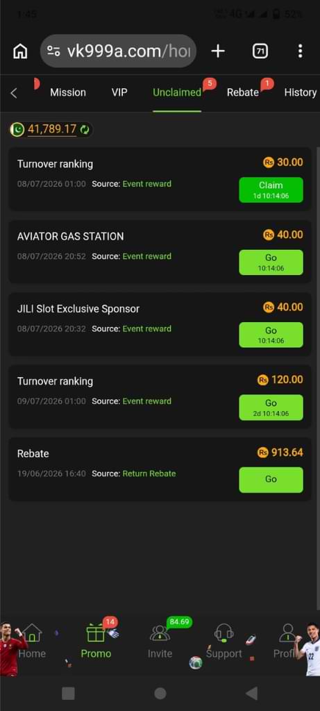This screenshot has height=711, width=320.
Task: Tap the browser home icon
Action: coord(20,51)
